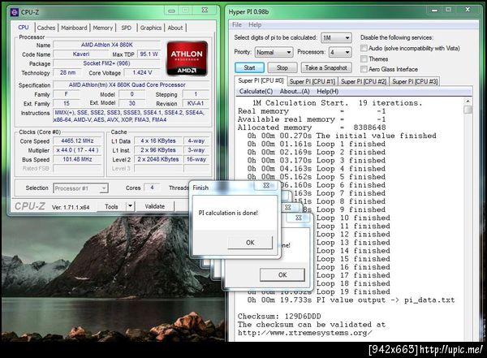Click OK in the front Finish dialog
The height and width of the screenshot is (358, 487).
(x=250, y=243)
